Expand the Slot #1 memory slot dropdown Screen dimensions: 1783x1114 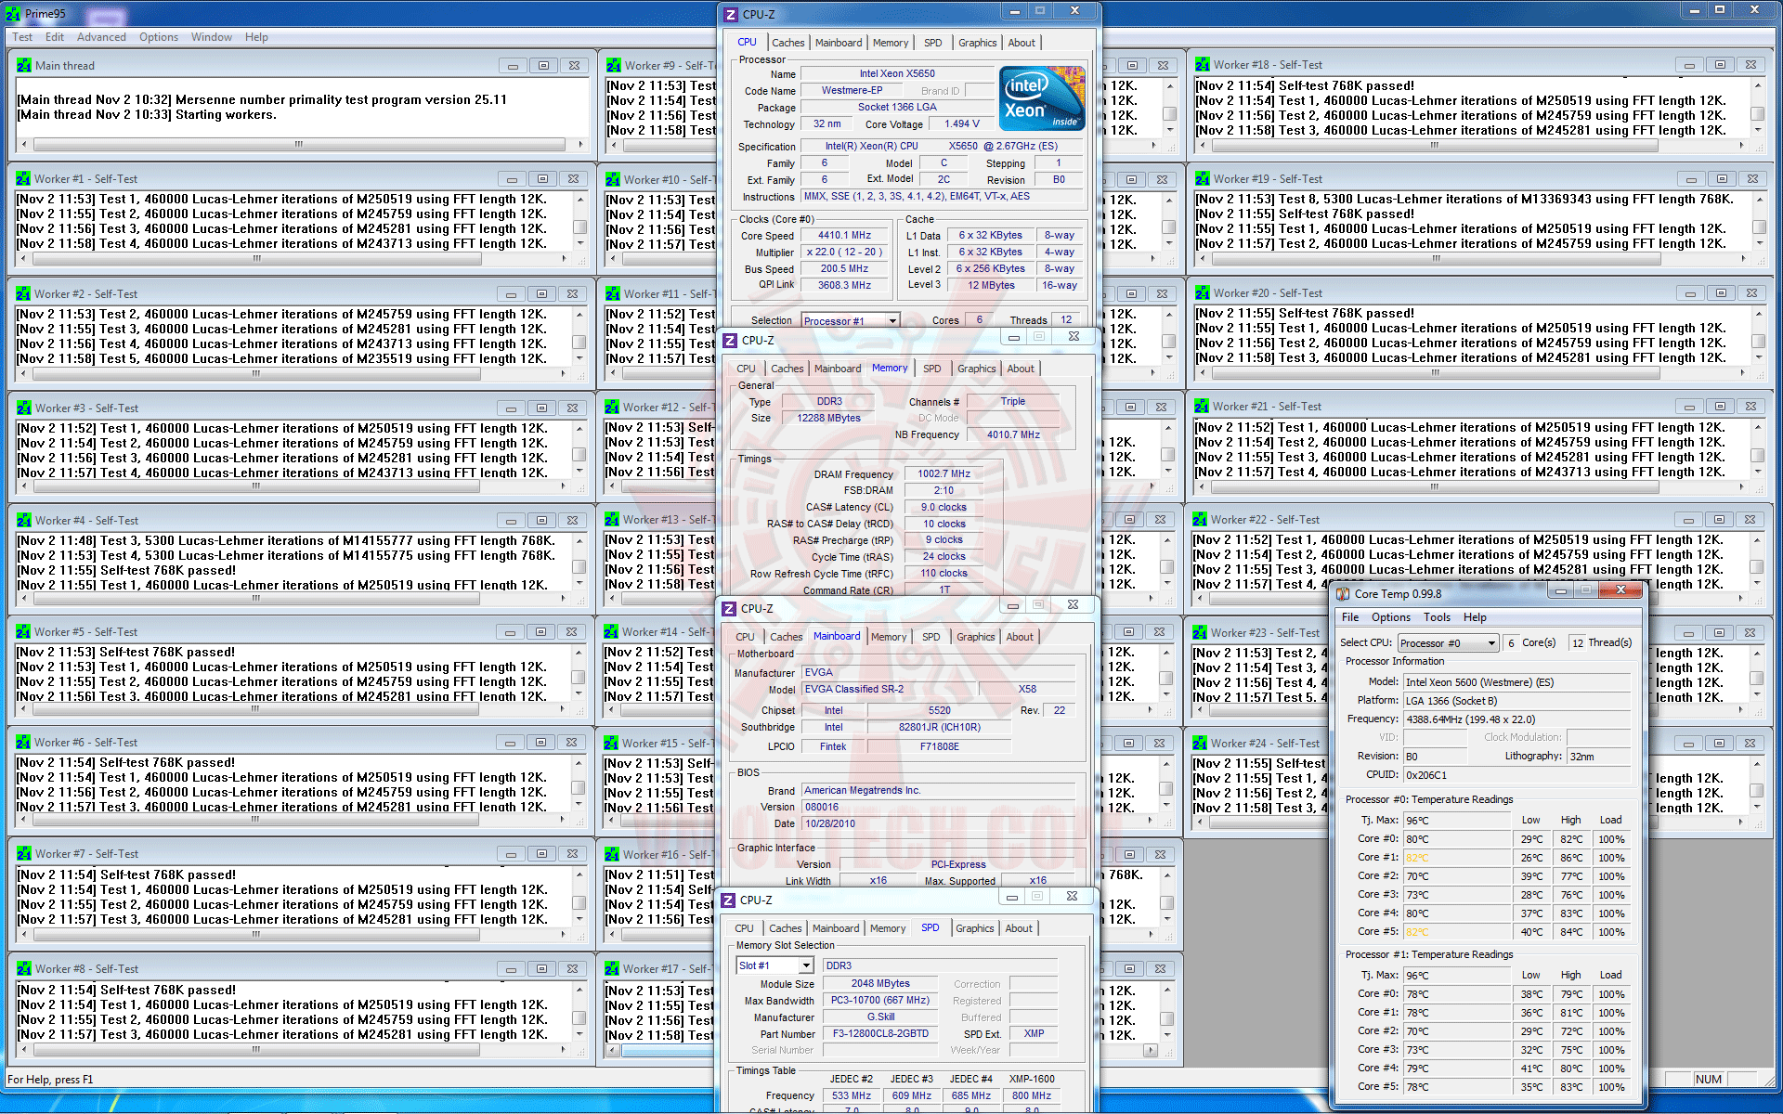point(806,965)
